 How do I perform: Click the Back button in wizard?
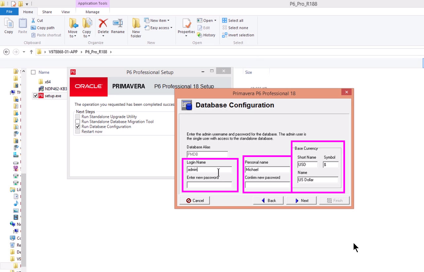268,201
